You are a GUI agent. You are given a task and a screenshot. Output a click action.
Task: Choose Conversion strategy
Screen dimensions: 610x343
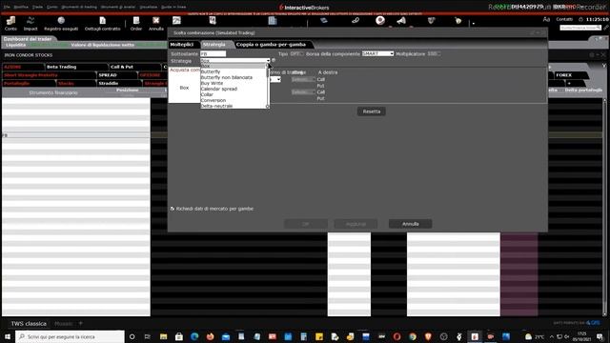point(233,100)
